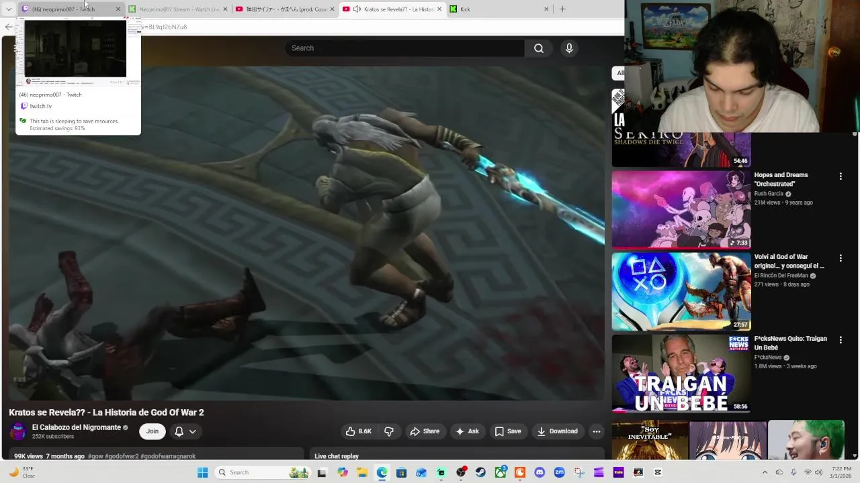
Task: Open options for Volví al God of War video
Action: (x=840, y=258)
